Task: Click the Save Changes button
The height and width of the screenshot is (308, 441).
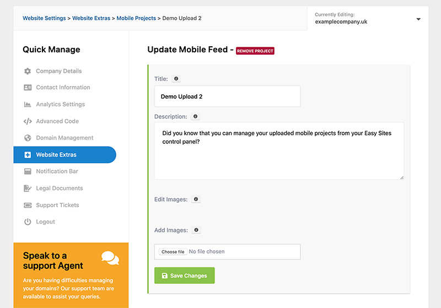Action: (x=184, y=275)
